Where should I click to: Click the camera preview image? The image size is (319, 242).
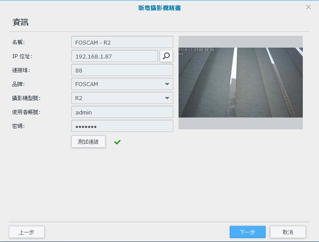(x=241, y=83)
